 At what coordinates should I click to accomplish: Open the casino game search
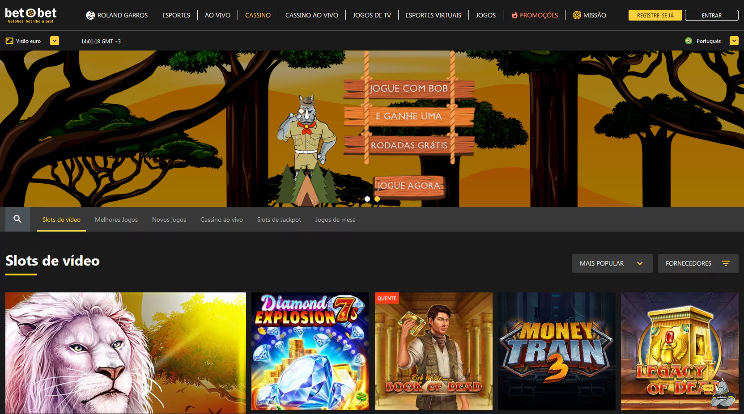(17, 219)
